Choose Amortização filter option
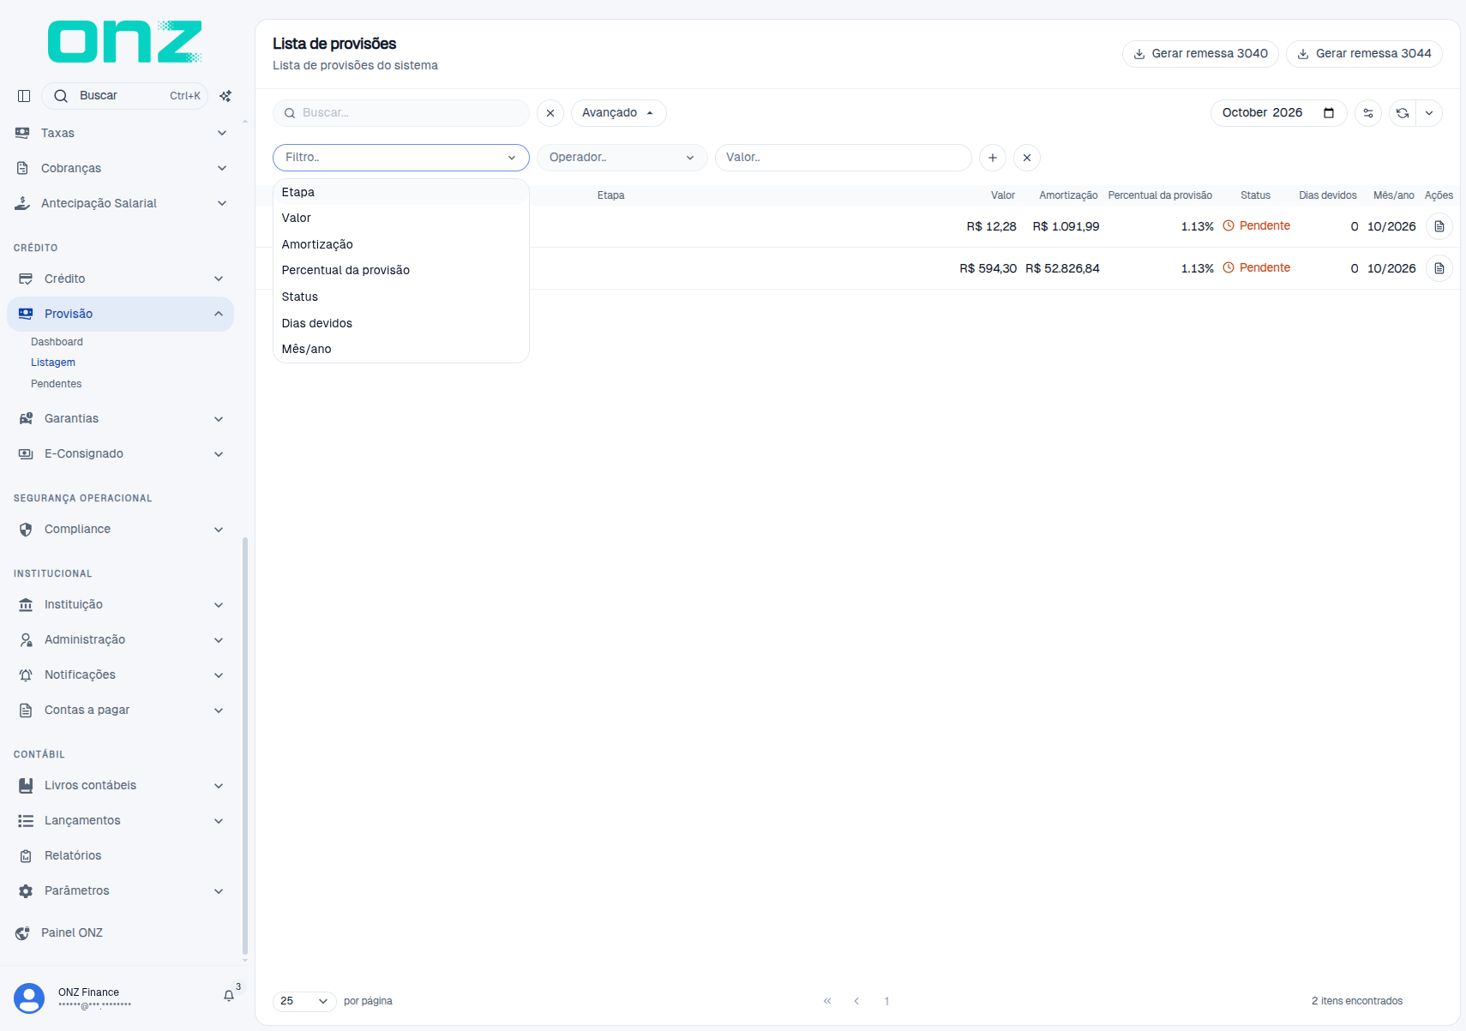 coord(400,244)
